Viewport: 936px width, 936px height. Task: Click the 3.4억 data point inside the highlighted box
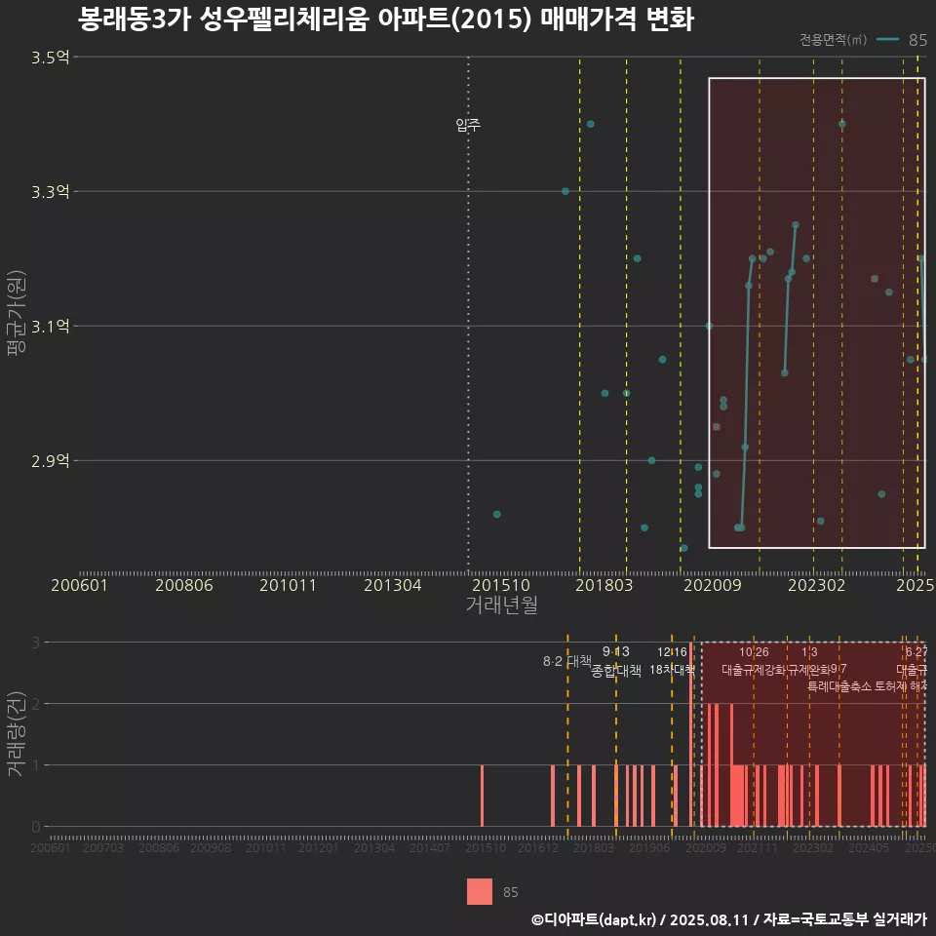[x=842, y=124]
